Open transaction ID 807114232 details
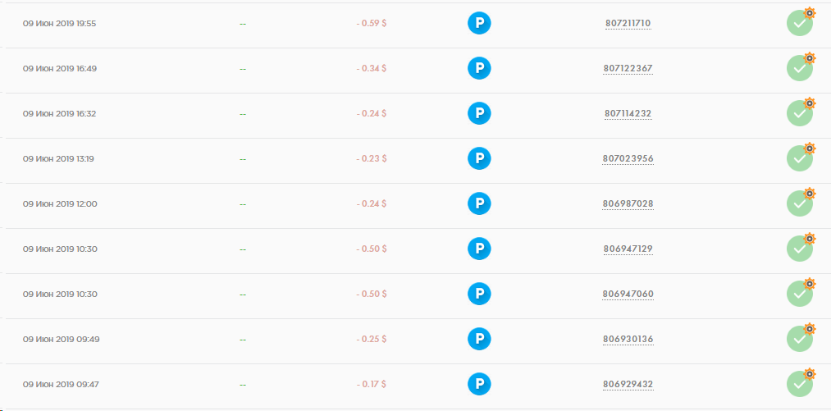This screenshot has width=831, height=411. point(628,113)
